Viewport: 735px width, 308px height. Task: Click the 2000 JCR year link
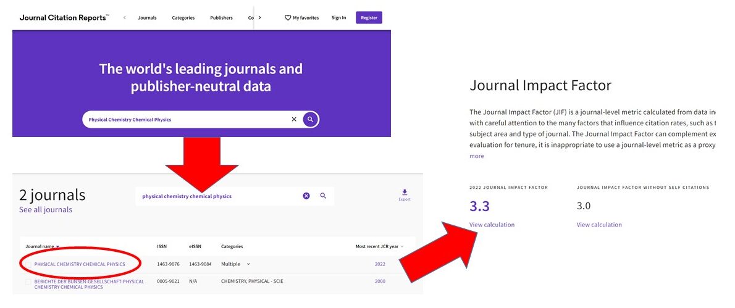[380, 281]
